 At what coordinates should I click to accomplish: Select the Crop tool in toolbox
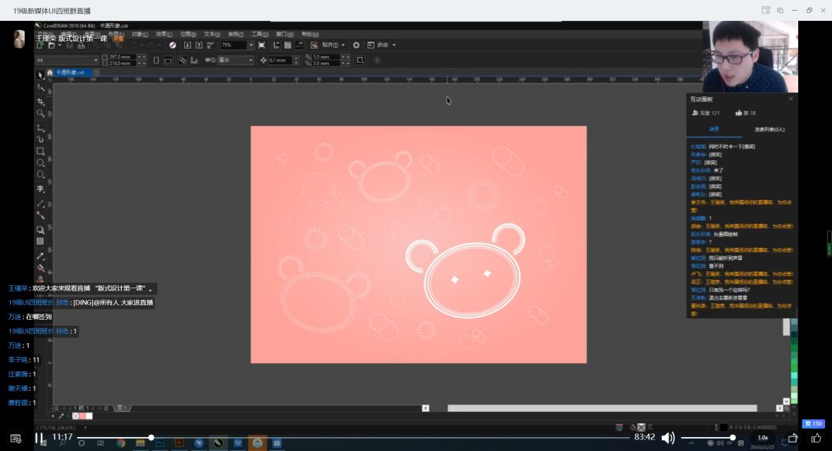tap(41, 101)
